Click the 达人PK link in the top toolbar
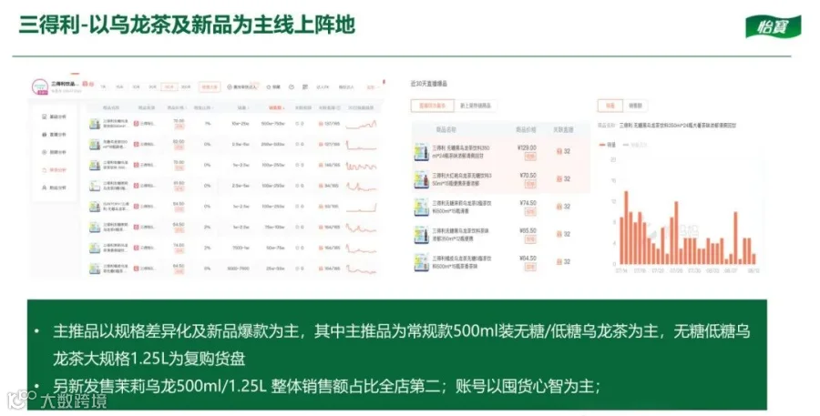Image resolution: width=820 pixels, height=416 pixels. pyautogui.click(x=323, y=87)
